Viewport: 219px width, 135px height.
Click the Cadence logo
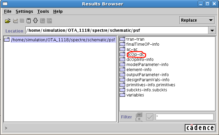pos(200,128)
